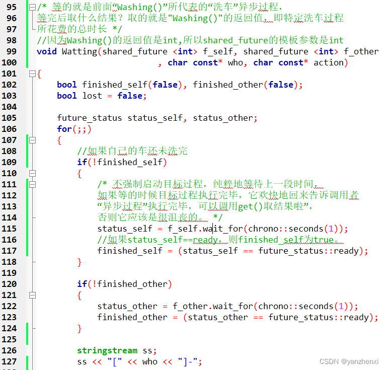386x370 pixels.
Task: Click line number 106 in the gutter
Action: (9, 129)
